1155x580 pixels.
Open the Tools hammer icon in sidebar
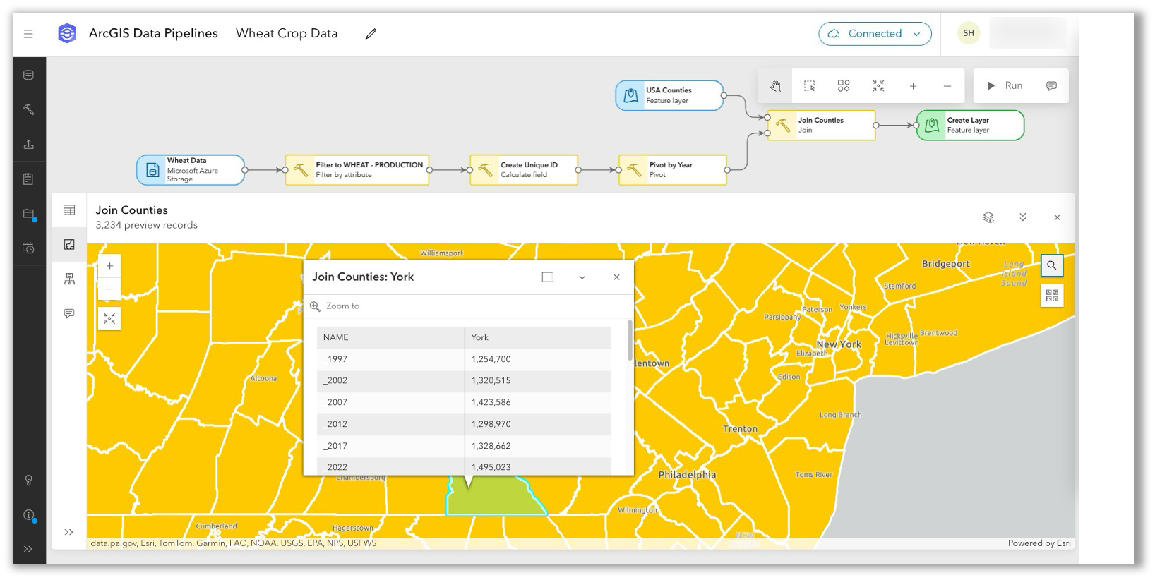tap(28, 109)
